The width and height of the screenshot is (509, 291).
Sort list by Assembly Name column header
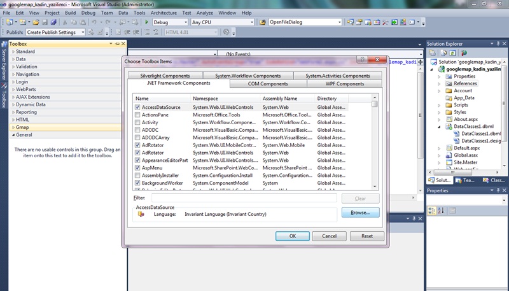(288, 99)
